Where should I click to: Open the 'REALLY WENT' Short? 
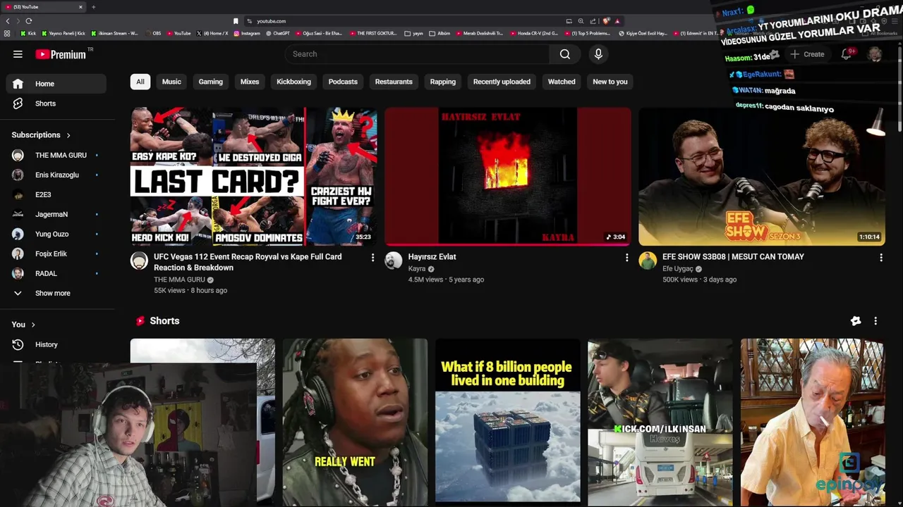[355, 423]
